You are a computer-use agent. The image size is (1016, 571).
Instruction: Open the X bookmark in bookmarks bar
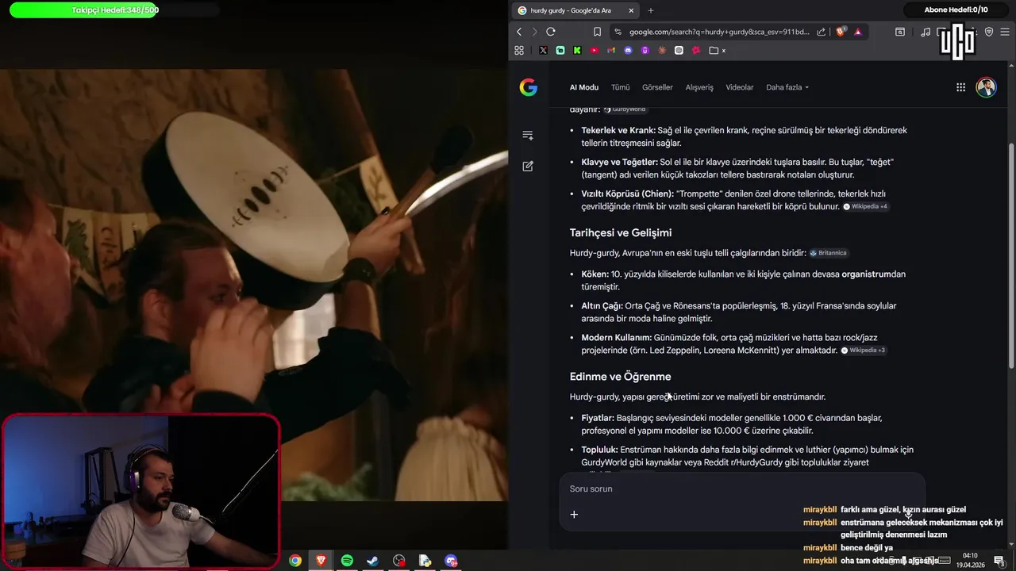[543, 50]
